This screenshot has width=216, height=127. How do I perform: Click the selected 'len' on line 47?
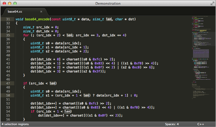pos(52,83)
